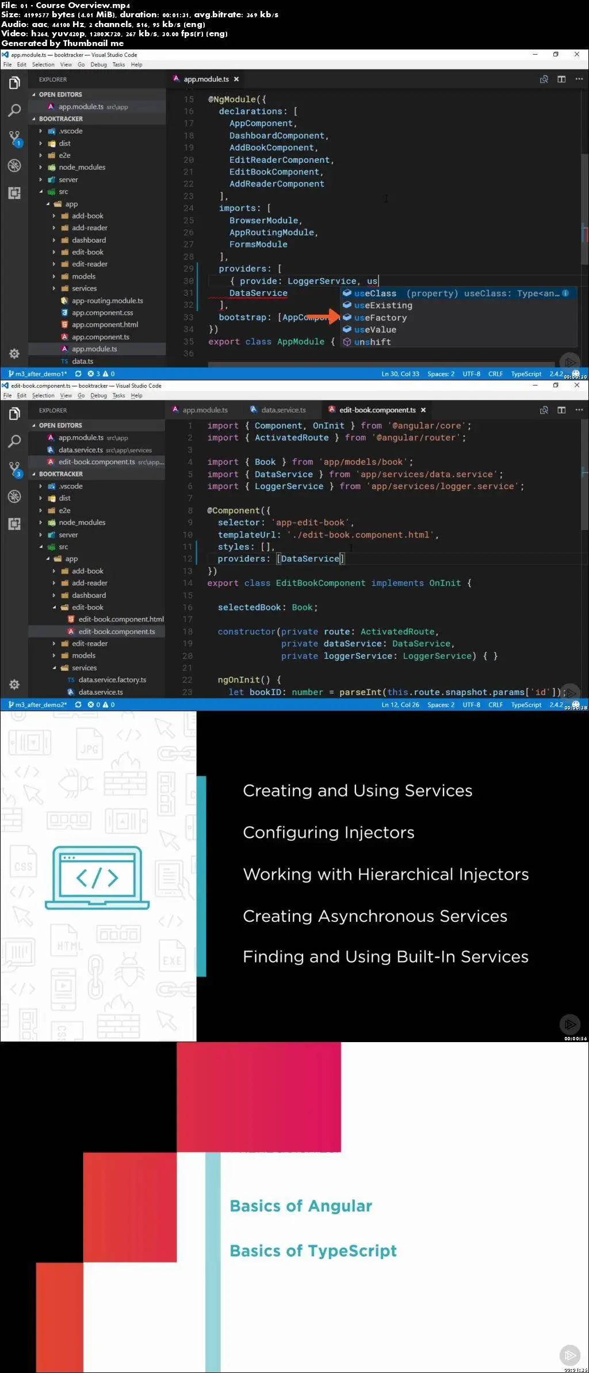The width and height of the screenshot is (589, 1373).
Task: Open File menu in the app.module.ts window
Action: (x=7, y=65)
